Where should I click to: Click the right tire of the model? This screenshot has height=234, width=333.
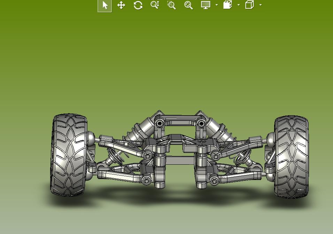tap(291, 157)
